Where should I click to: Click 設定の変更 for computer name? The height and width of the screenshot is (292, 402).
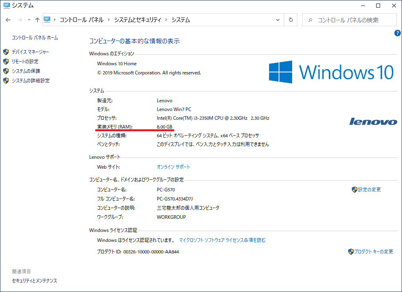coord(369,190)
